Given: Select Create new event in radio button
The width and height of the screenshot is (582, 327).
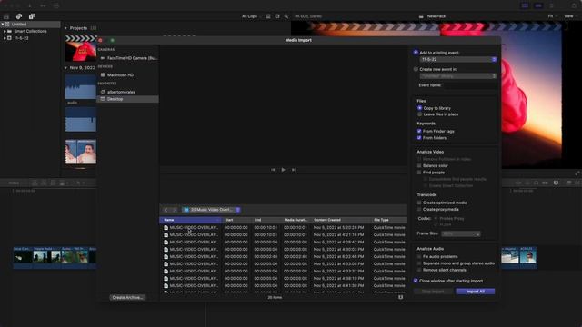Looking at the screenshot, I should (416, 69).
